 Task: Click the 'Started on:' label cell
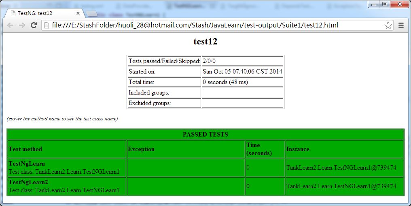point(164,71)
